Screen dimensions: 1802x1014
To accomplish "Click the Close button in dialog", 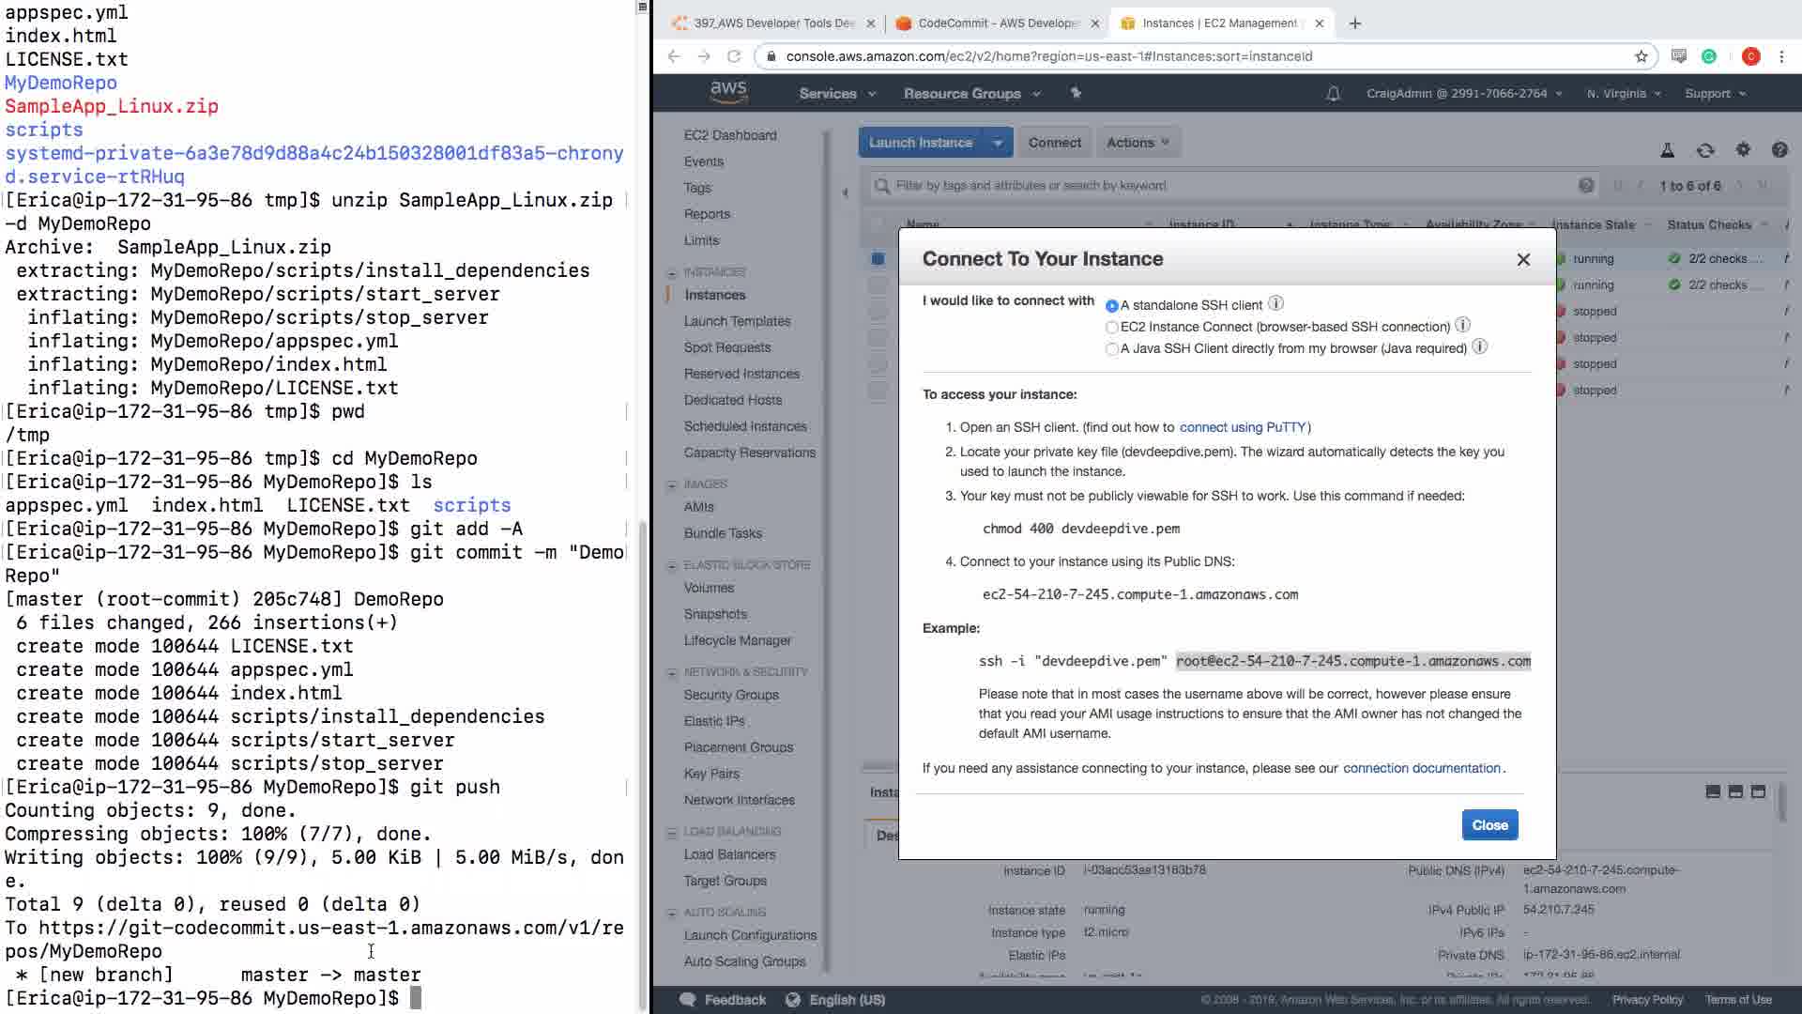I will pos(1489,825).
